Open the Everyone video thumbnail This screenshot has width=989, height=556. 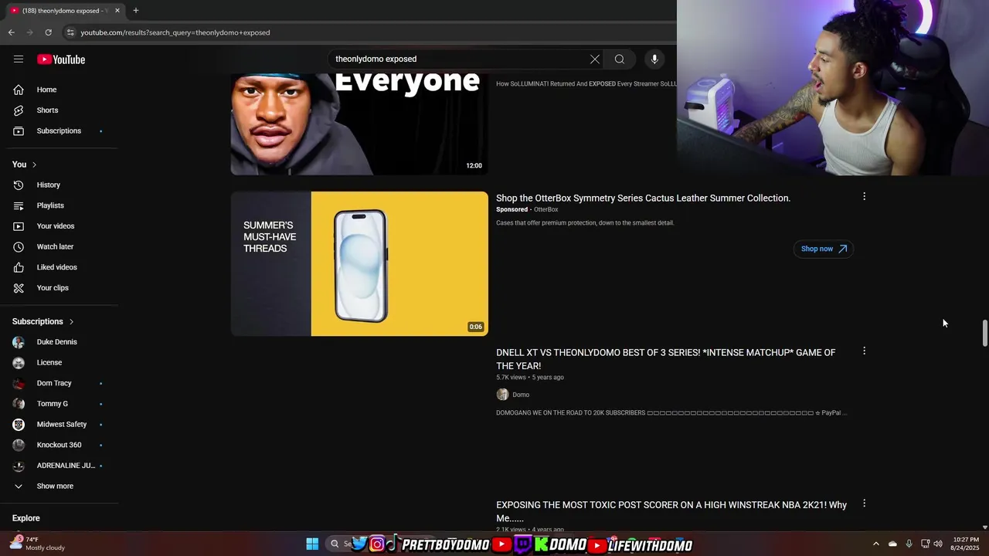click(x=359, y=124)
